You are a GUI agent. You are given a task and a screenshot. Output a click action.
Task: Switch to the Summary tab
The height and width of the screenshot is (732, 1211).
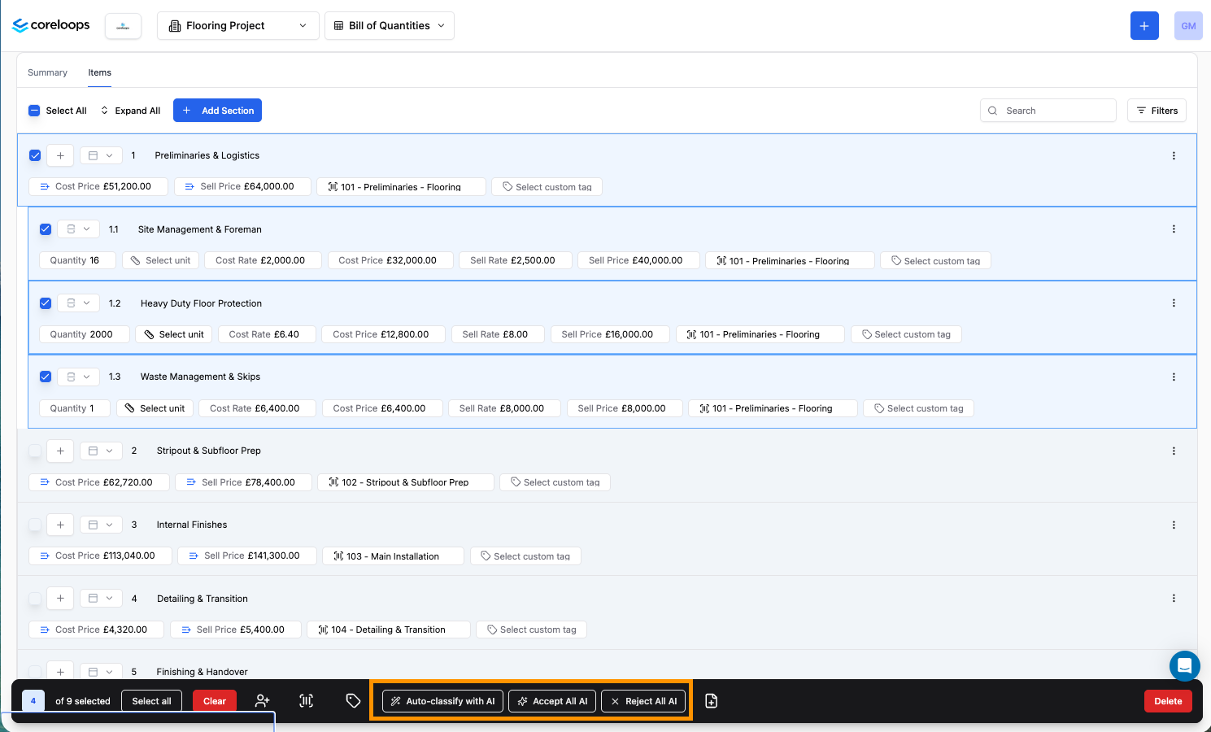click(47, 72)
